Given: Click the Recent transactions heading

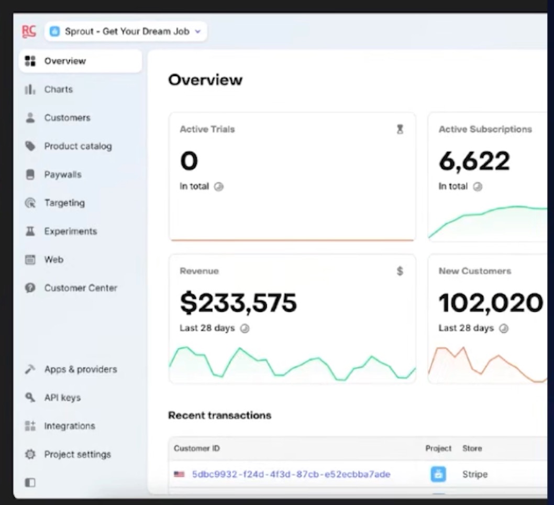Looking at the screenshot, I should pyautogui.click(x=220, y=415).
